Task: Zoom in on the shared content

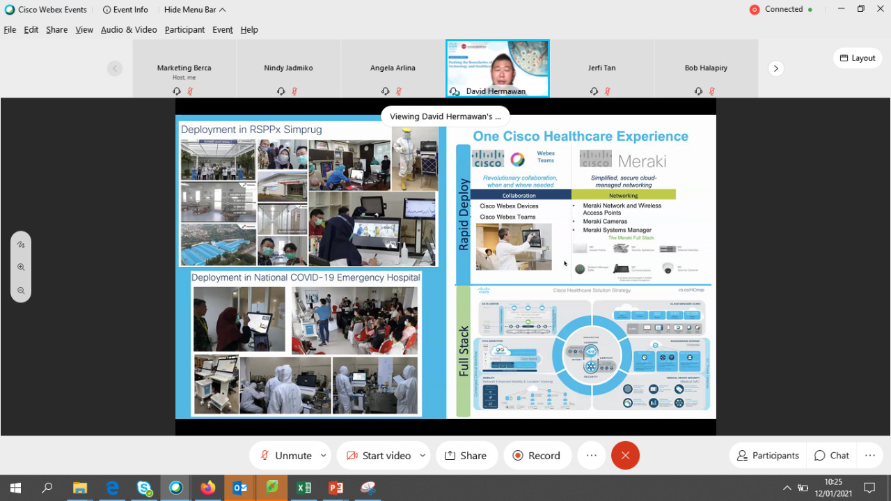Action: point(21,267)
